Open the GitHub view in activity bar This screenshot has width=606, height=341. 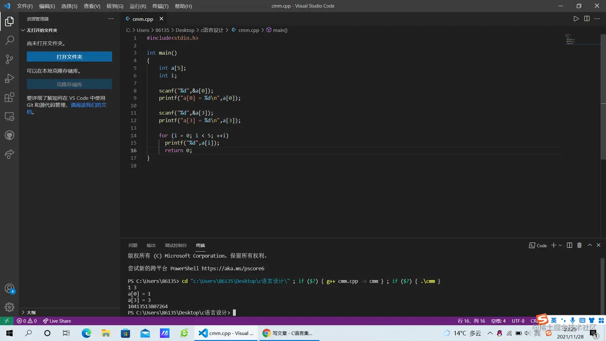[9, 135]
